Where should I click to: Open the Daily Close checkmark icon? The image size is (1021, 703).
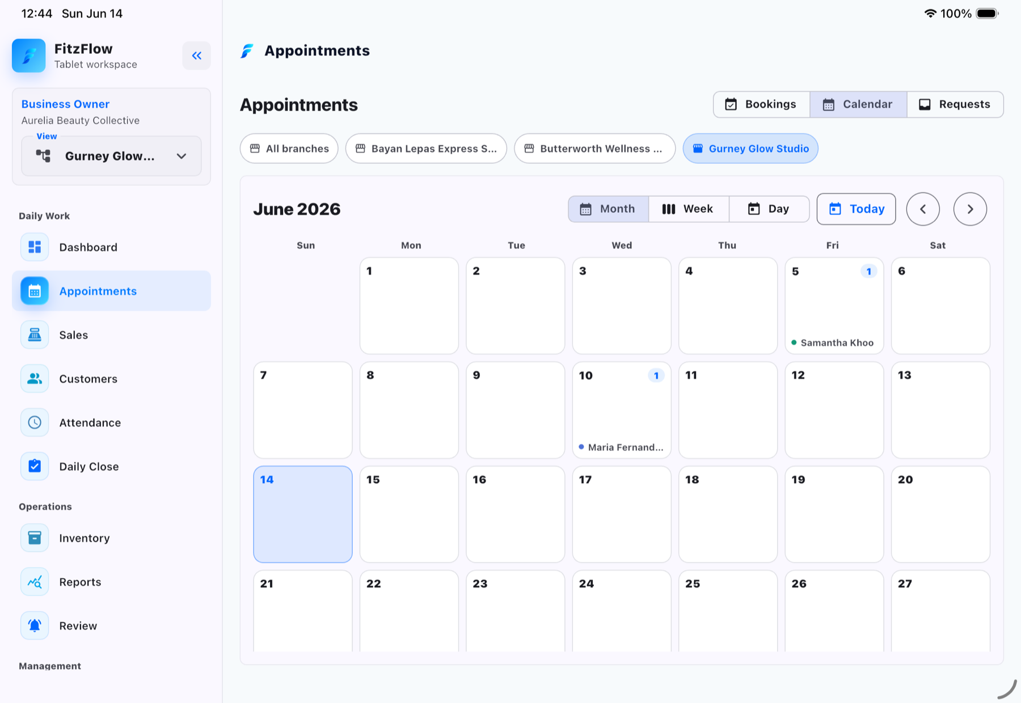[x=35, y=467]
